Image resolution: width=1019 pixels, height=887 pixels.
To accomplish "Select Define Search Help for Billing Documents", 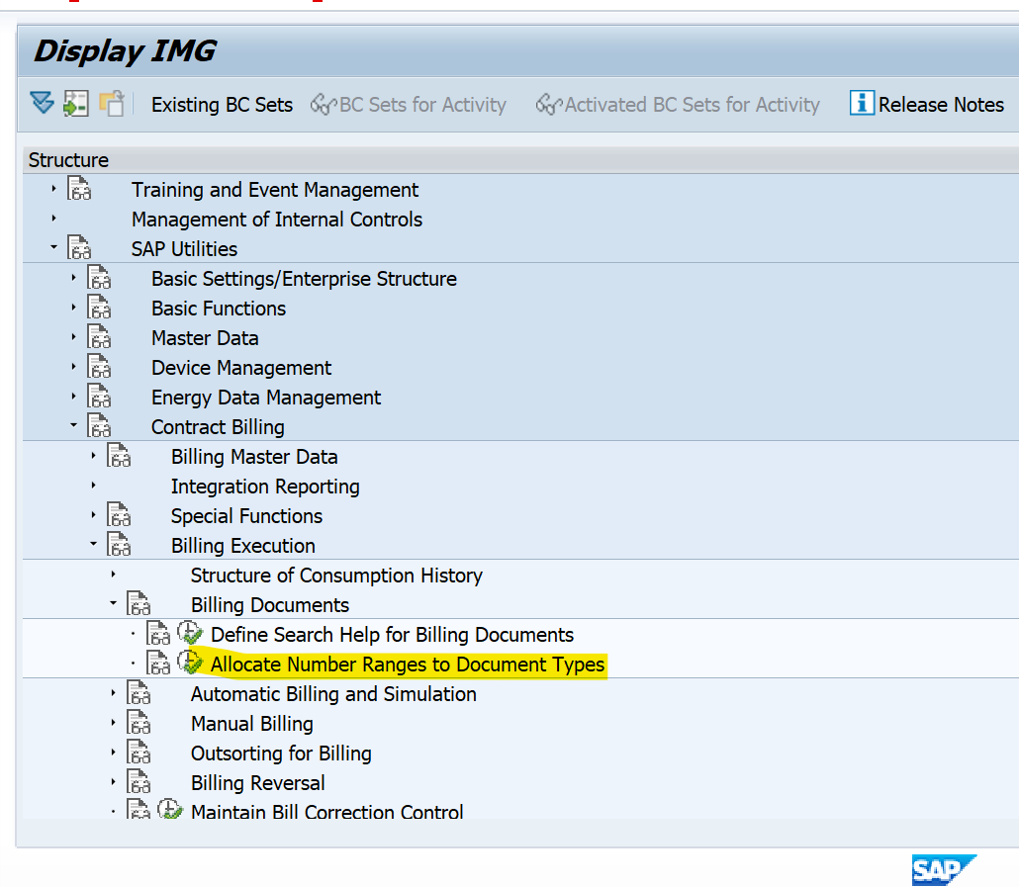I will 392,635.
